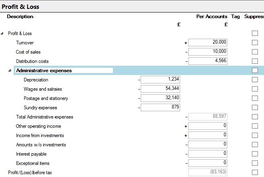This screenshot has height=177, width=264.
Task: Click the Total Administrative expenses value 88,597
Action: pyautogui.click(x=208, y=117)
